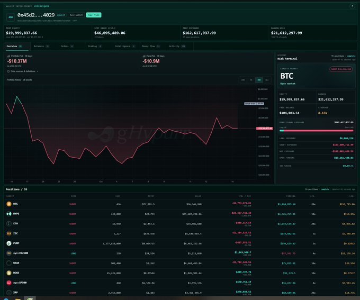Click the green app icon in taskbar
This screenshot has width=360, height=300.
tap(30, 298)
